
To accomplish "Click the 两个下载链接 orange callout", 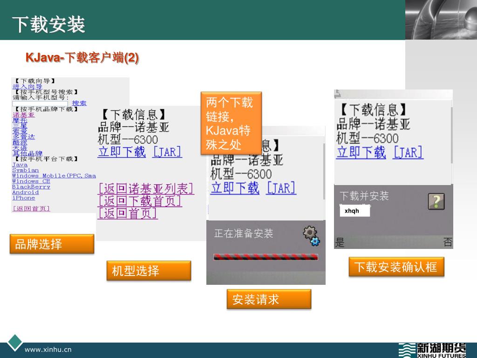I will (231, 123).
